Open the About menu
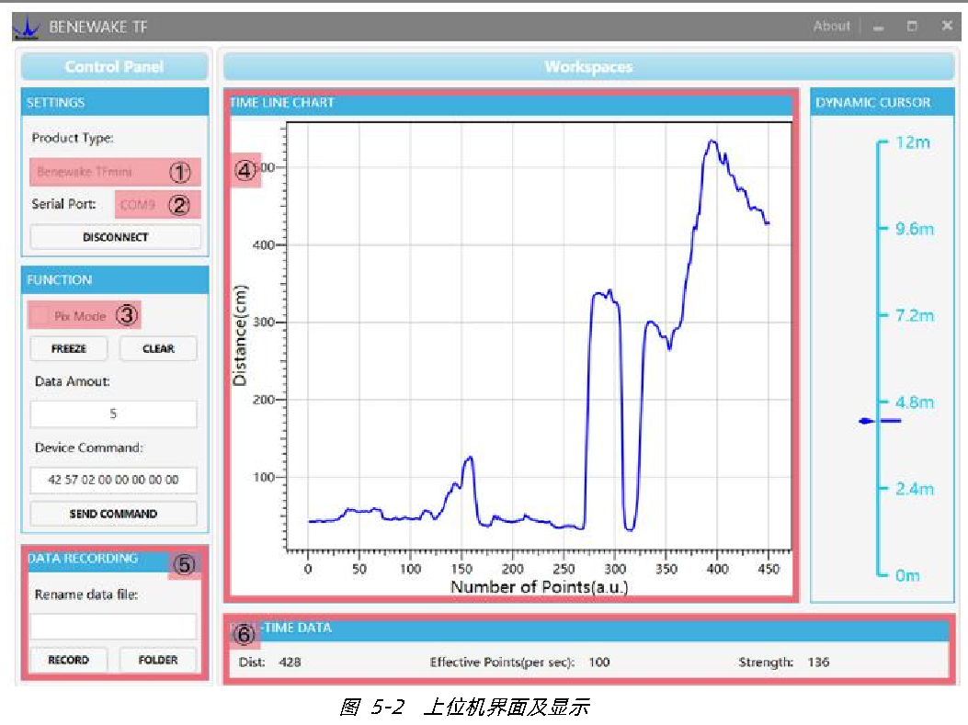Image resolution: width=968 pixels, height=725 pixels. (831, 26)
